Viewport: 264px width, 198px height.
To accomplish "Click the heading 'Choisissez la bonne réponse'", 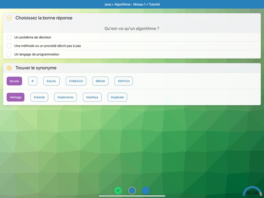I will pos(44,18).
